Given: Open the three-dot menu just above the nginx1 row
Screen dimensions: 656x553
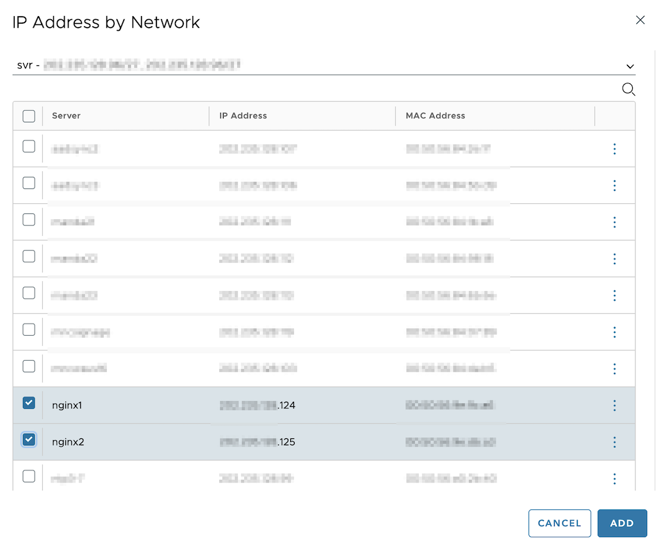Looking at the screenshot, I should (x=614, y=369).
